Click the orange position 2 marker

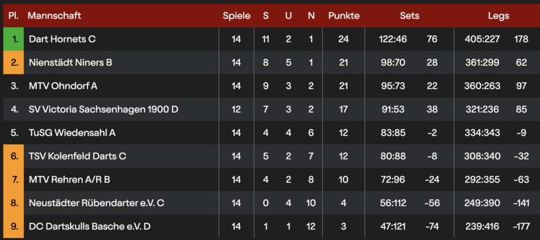pyautogui.click(x=14, y=63)
